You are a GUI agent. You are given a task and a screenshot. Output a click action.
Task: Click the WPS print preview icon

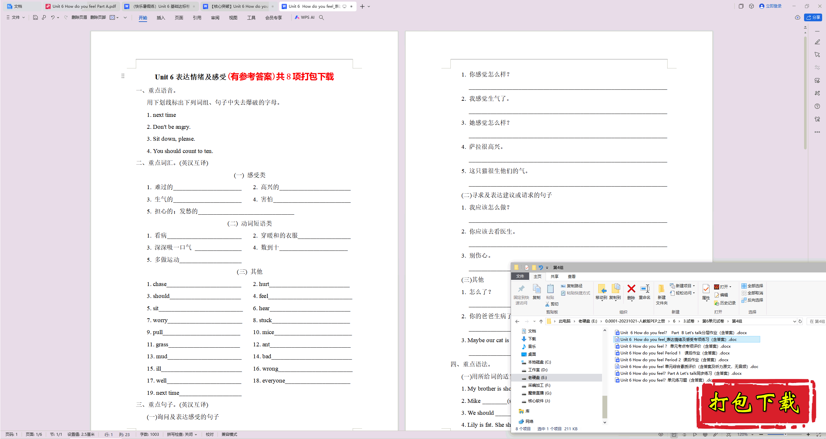tap(44, 17)
